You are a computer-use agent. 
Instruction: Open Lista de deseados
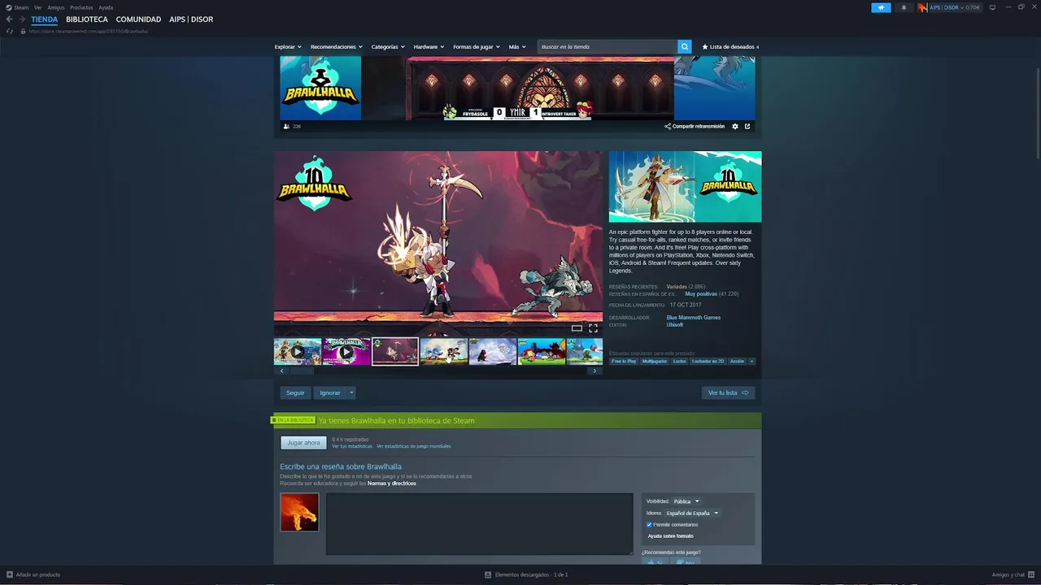click(x=730, y=46)
